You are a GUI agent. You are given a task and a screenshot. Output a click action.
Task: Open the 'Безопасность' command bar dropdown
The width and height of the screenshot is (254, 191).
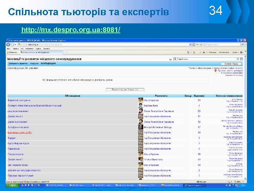coord(224,52)
